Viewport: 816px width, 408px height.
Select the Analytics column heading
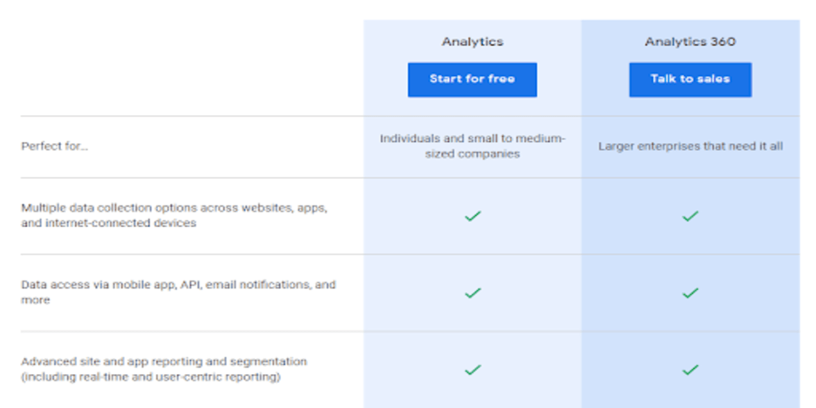[x=473, y=42]
